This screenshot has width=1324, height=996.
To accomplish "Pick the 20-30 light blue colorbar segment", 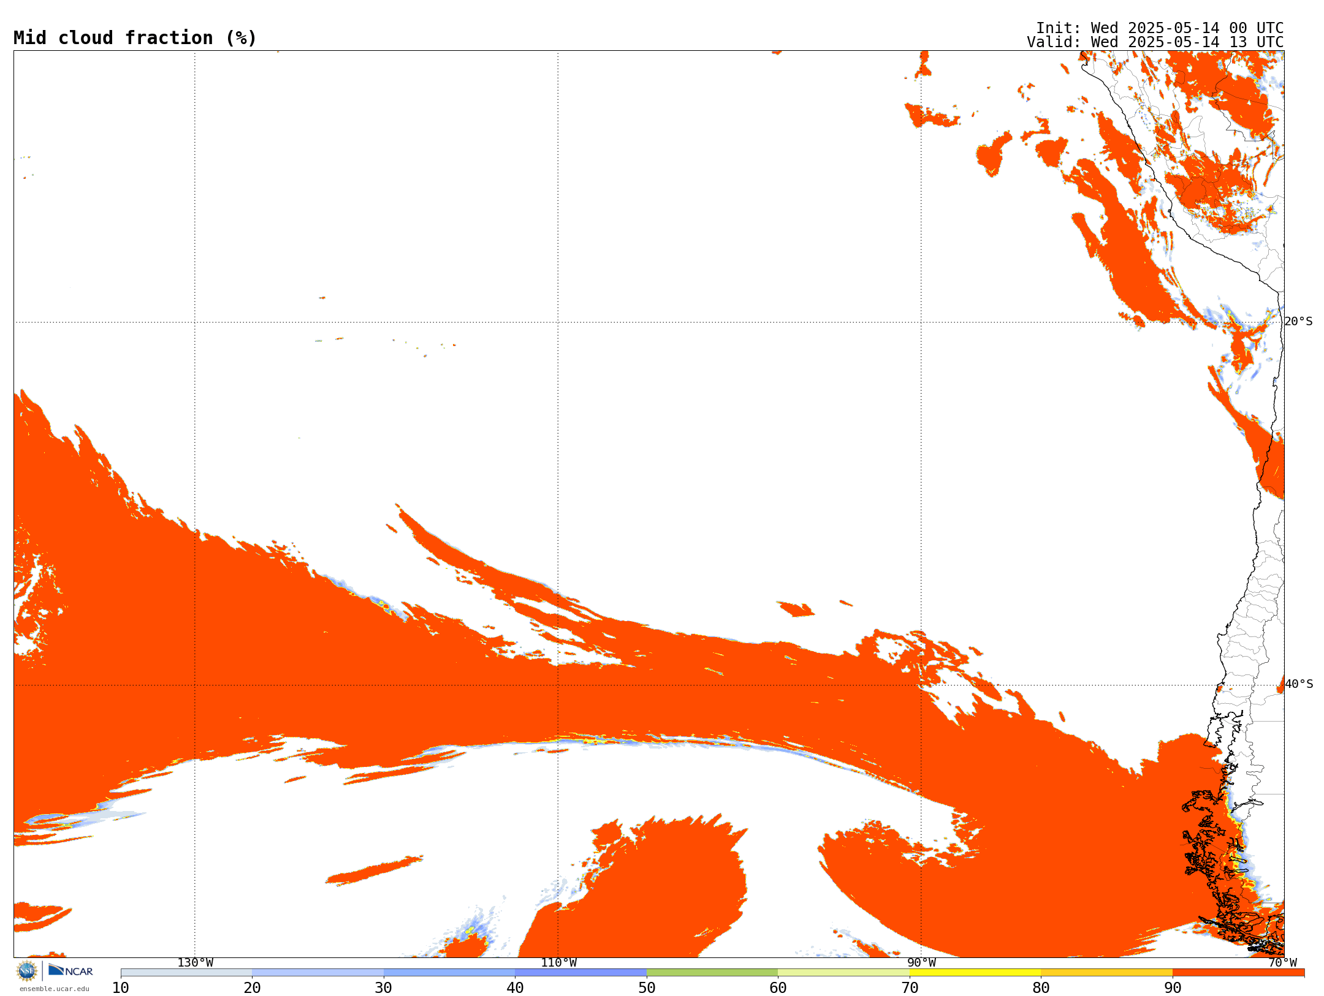I will [318, 973].
